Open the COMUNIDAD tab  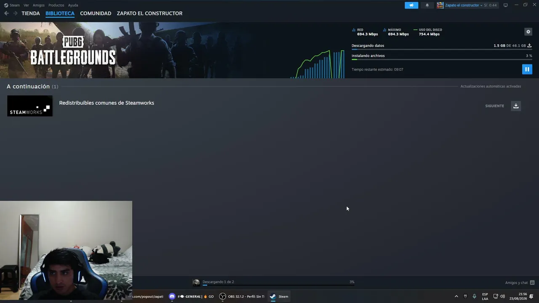[96, 13]
